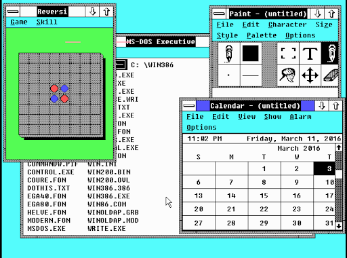Viewport: 347px width, 258px height.
Task: Select WINOLDAP.GRB in the file list
Action: (113, 213)
